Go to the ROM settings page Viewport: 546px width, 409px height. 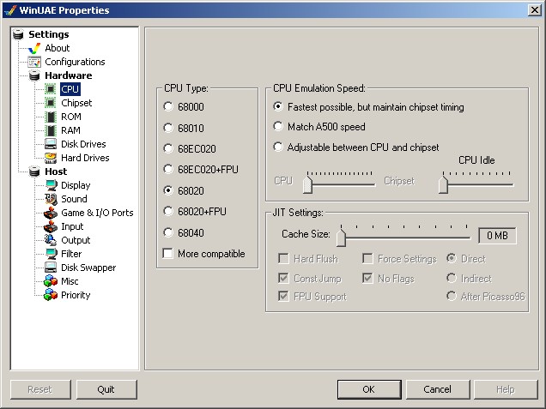71,117
